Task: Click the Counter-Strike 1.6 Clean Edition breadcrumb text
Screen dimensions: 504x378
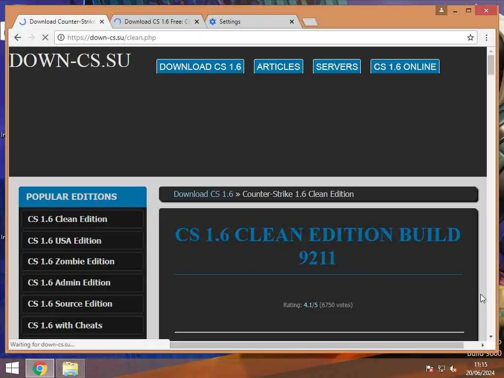Action: coord(298,194)
